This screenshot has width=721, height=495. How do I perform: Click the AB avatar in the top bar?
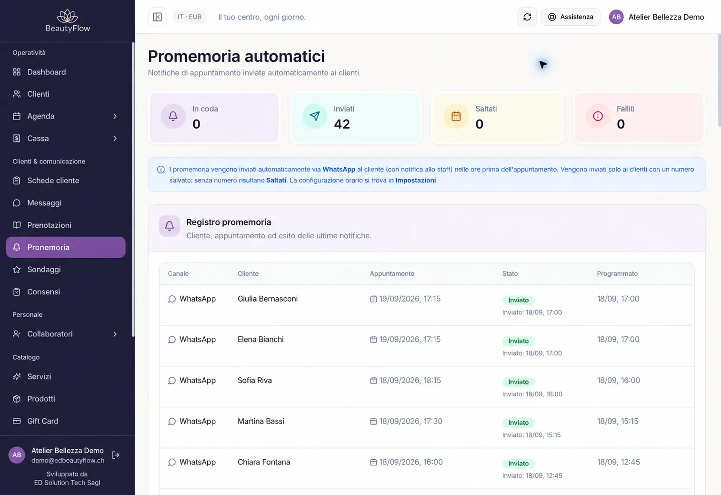(x=616, y=17)
